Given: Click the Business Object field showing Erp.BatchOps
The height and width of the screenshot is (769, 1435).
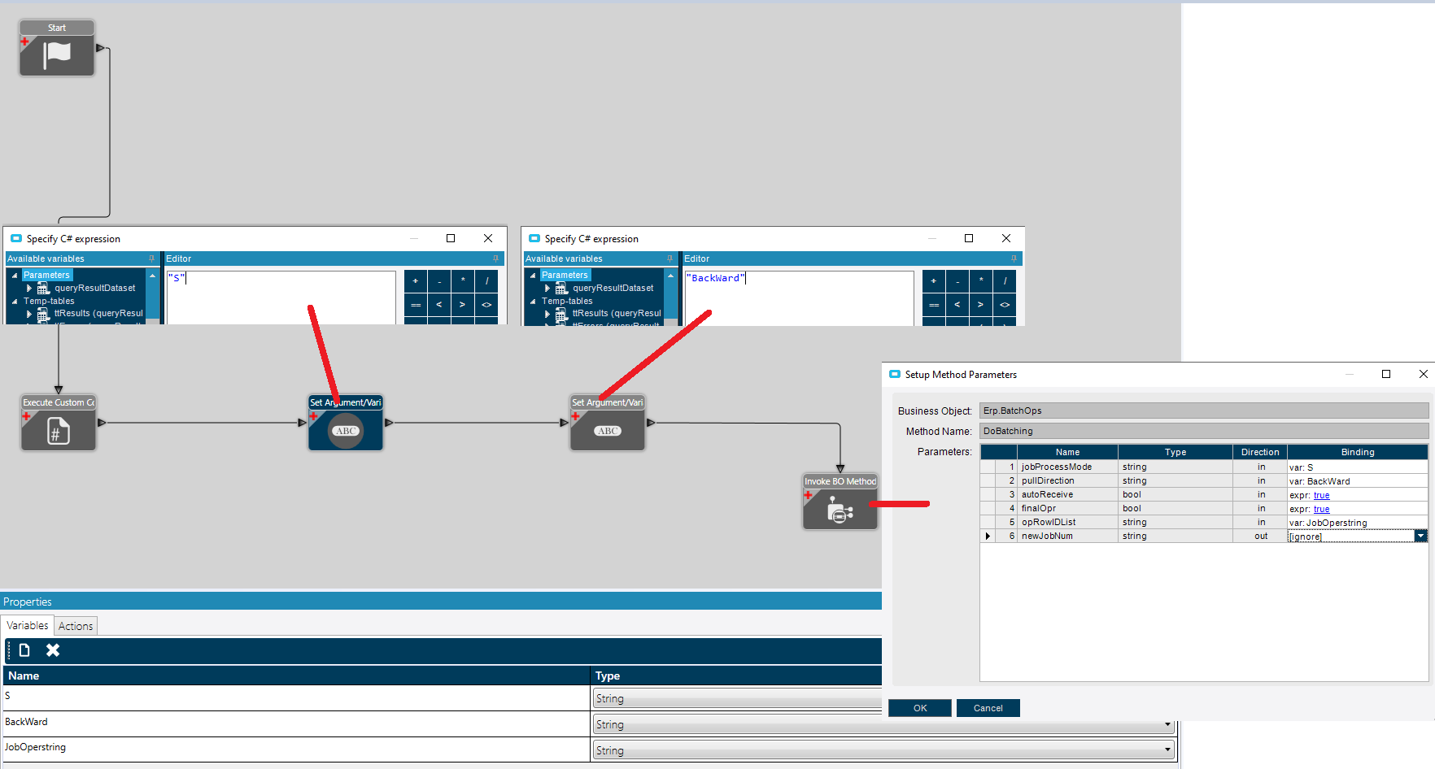Looking at the screenshot, I should (x=1204, y=411).
